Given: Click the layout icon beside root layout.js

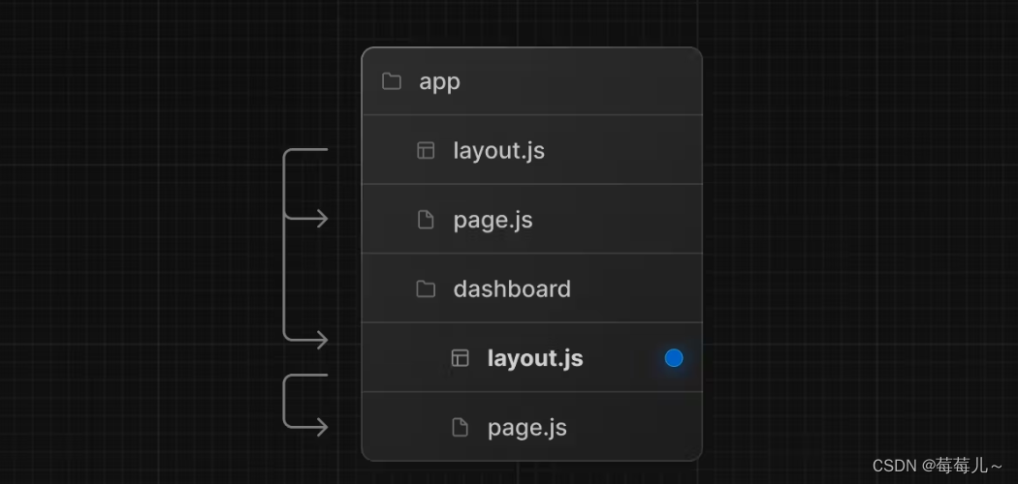Looking at the screenshot, I should tap(426, 150).
